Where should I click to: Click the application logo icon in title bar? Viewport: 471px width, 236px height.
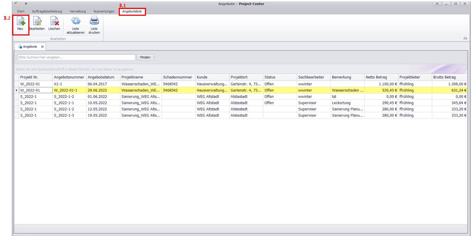16,4
